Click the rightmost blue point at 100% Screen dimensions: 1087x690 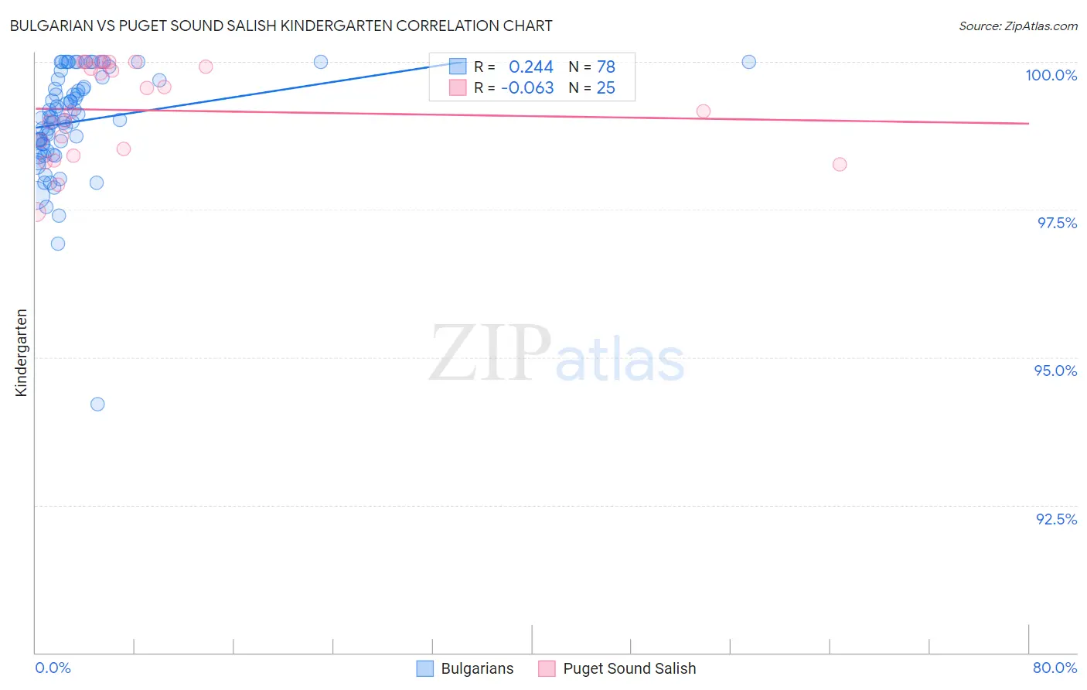coord(748,62)
